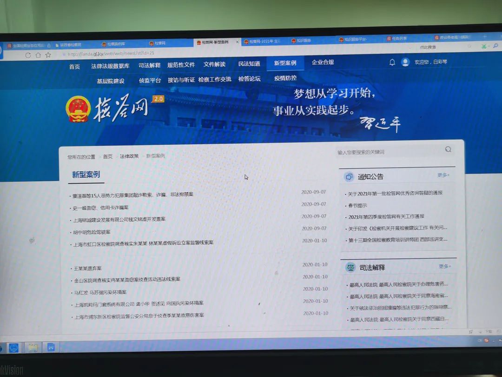Open the 企业合规 menu
The height and width of the screenshot is (377, 502).
[323, 62]
